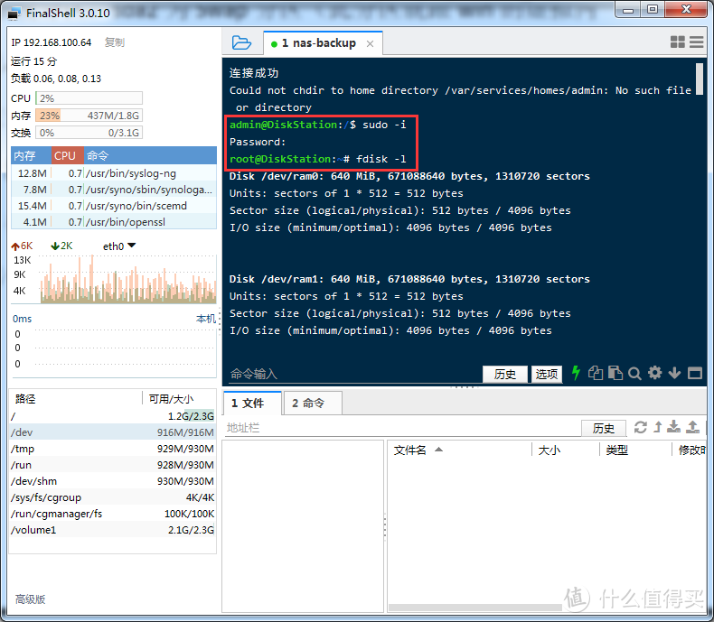Open the connection manager folder icon
The width and height of the screenshot is (714, 622).
(x=241, y=42)
